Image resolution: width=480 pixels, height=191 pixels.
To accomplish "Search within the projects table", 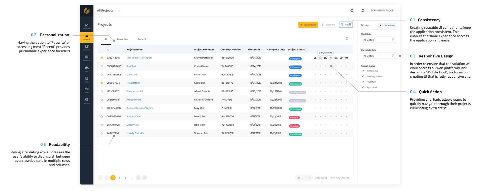I will pyautogui.click(x=347, y=39).
